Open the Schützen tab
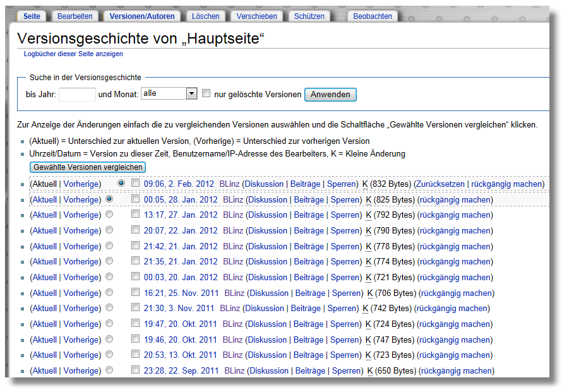Image resolution: width=562 pixels, height=390 pixels. (x=309, y=16)
